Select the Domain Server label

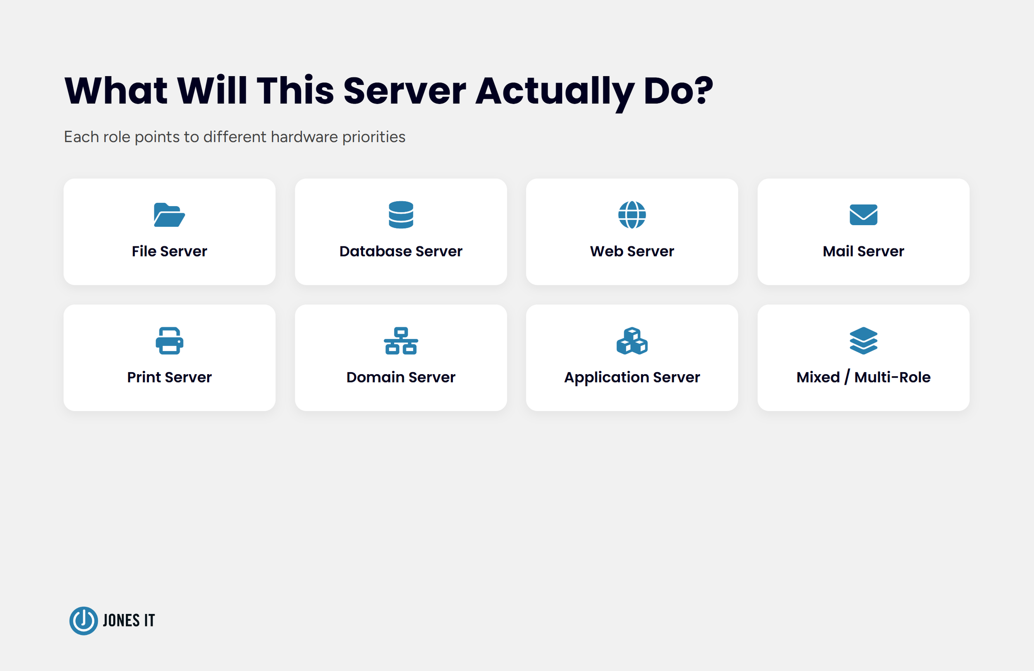point(401,377)
